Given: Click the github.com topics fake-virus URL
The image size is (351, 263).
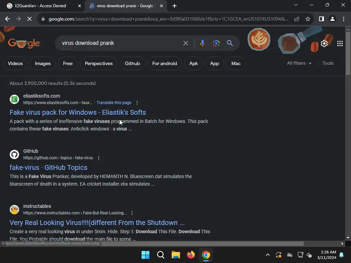Looking at the screenshot, I should 58,158.
